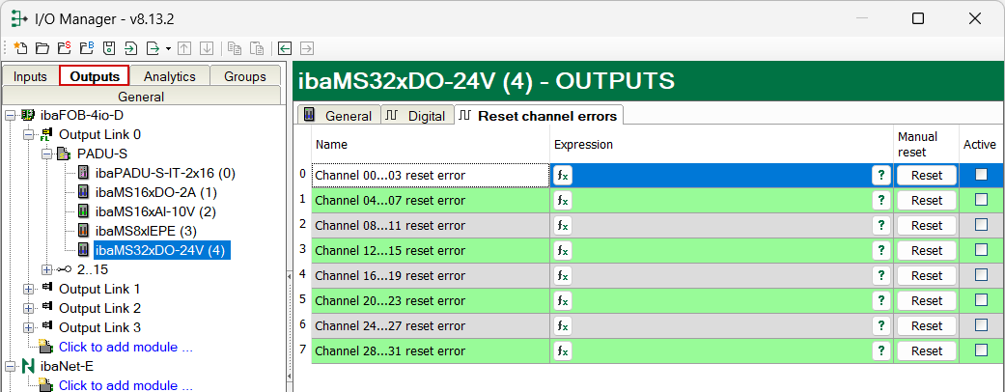Click help icon in Channel 20...23 row
This screenshot has width=1005, height=392.
pyautogui.click(x=882, y=300)
